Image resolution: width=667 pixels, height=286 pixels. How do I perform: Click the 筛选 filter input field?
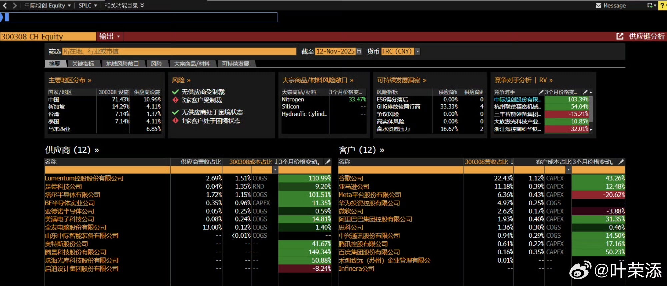coord(179,51)
